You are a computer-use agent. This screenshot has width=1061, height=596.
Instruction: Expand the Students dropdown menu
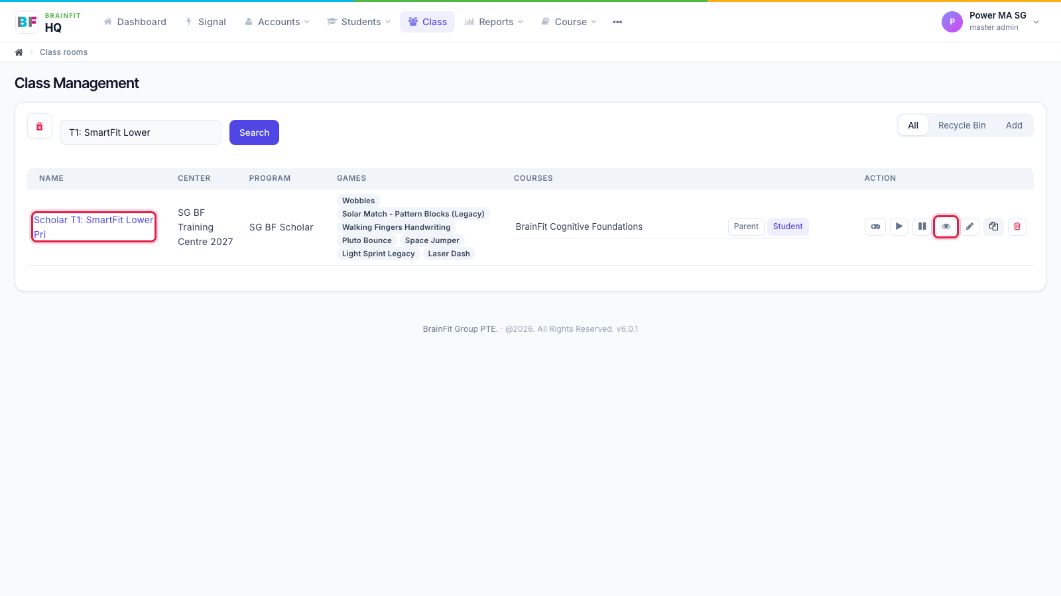click(x=359, y=22)
